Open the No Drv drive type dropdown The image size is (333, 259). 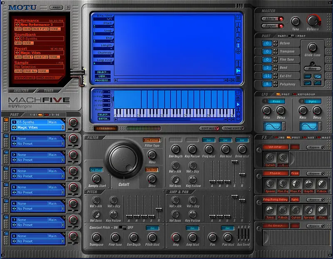coord(152,170)
